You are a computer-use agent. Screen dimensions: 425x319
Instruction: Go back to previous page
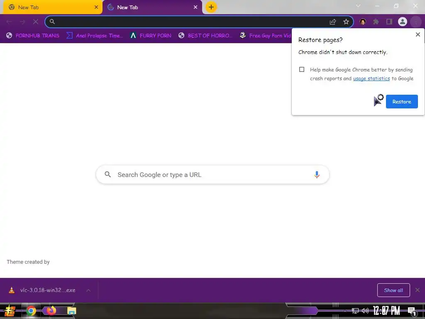coord(9,22)
